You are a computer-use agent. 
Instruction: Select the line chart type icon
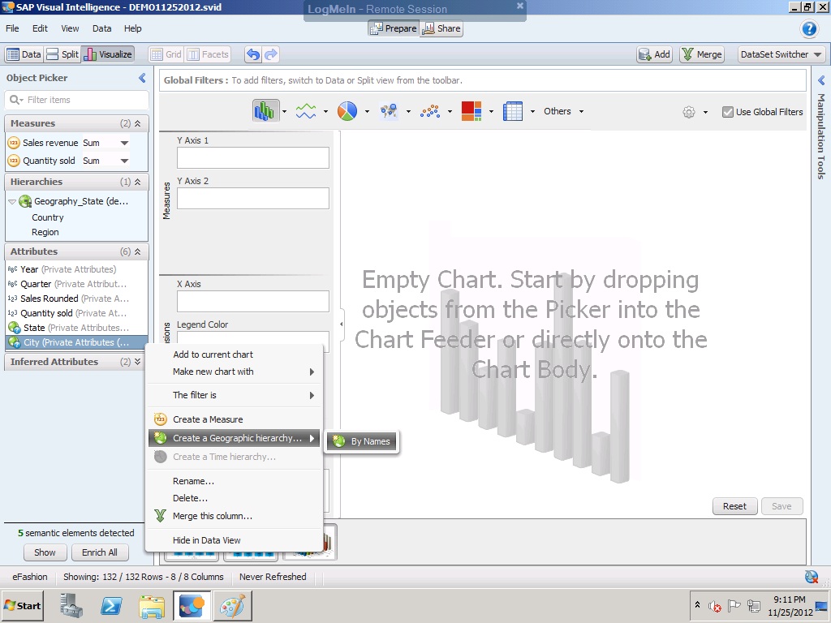tap(306, 111)
